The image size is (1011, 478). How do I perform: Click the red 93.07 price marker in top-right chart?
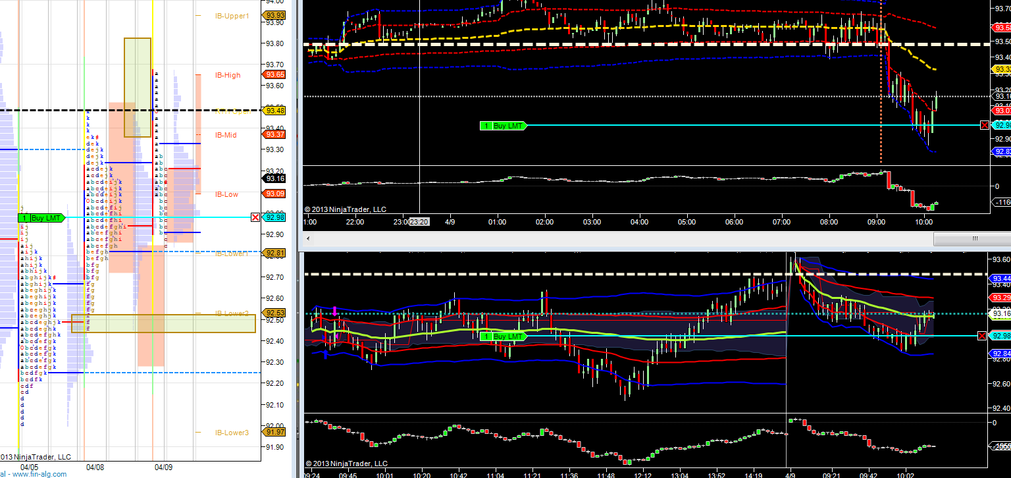[x=1002, y=111]
